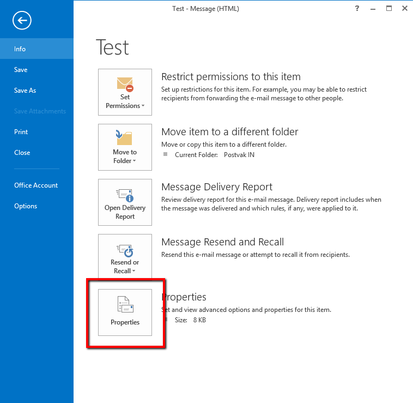The width and height of the screenshot is (413, 403).
Task: Open Help via the question mark icon
Action: [357, 8]
